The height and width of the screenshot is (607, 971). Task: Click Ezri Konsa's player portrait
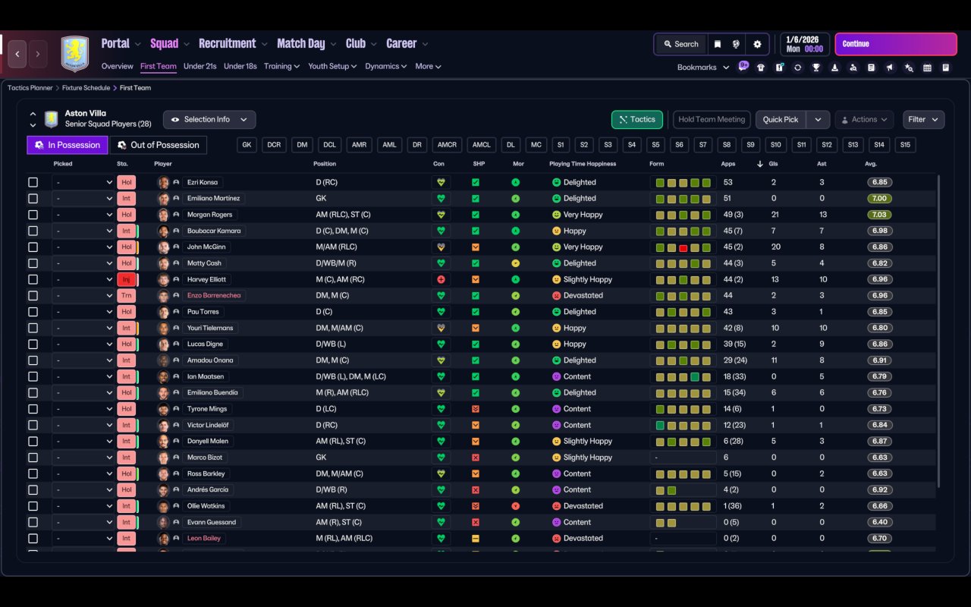coord(163,182)
